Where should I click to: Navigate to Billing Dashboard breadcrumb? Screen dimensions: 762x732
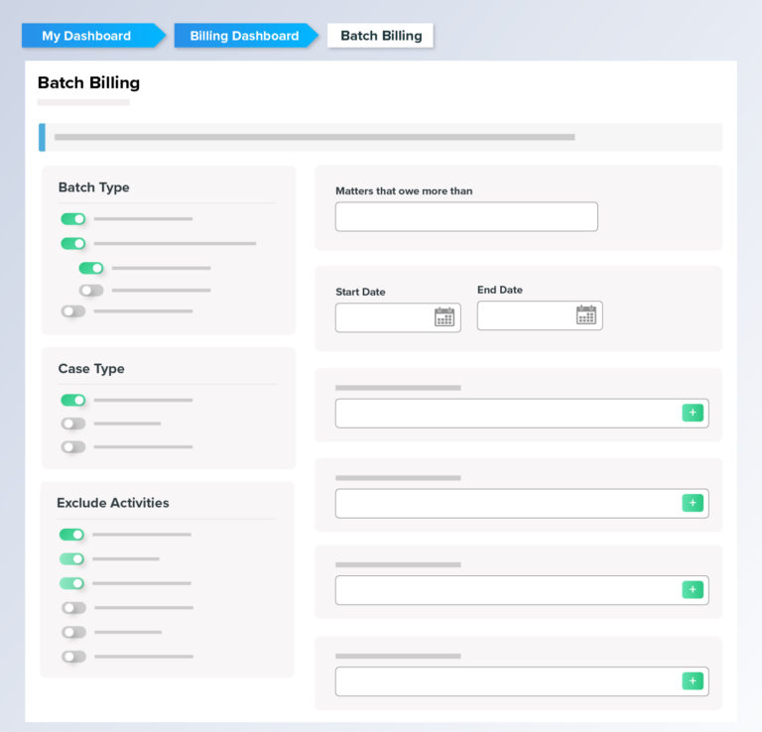pyautogui.click(x=244, y=36)
